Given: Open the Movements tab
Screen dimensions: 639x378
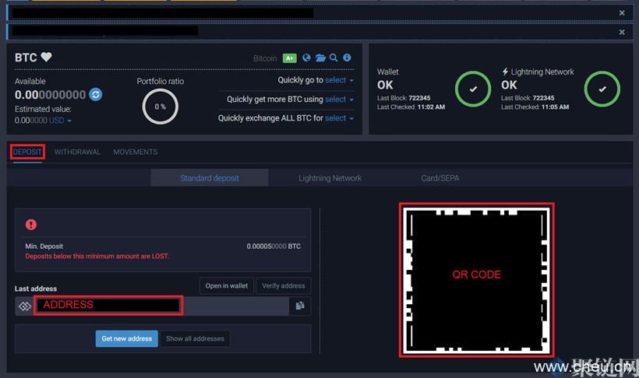Looking at the screenshot, I should click(135, 152).
